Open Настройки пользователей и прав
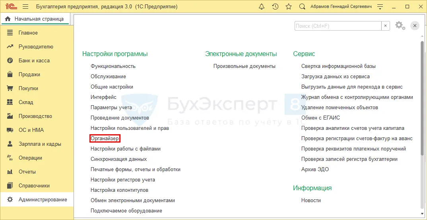This screenshot has width=427, height=220. coord(130,128)
